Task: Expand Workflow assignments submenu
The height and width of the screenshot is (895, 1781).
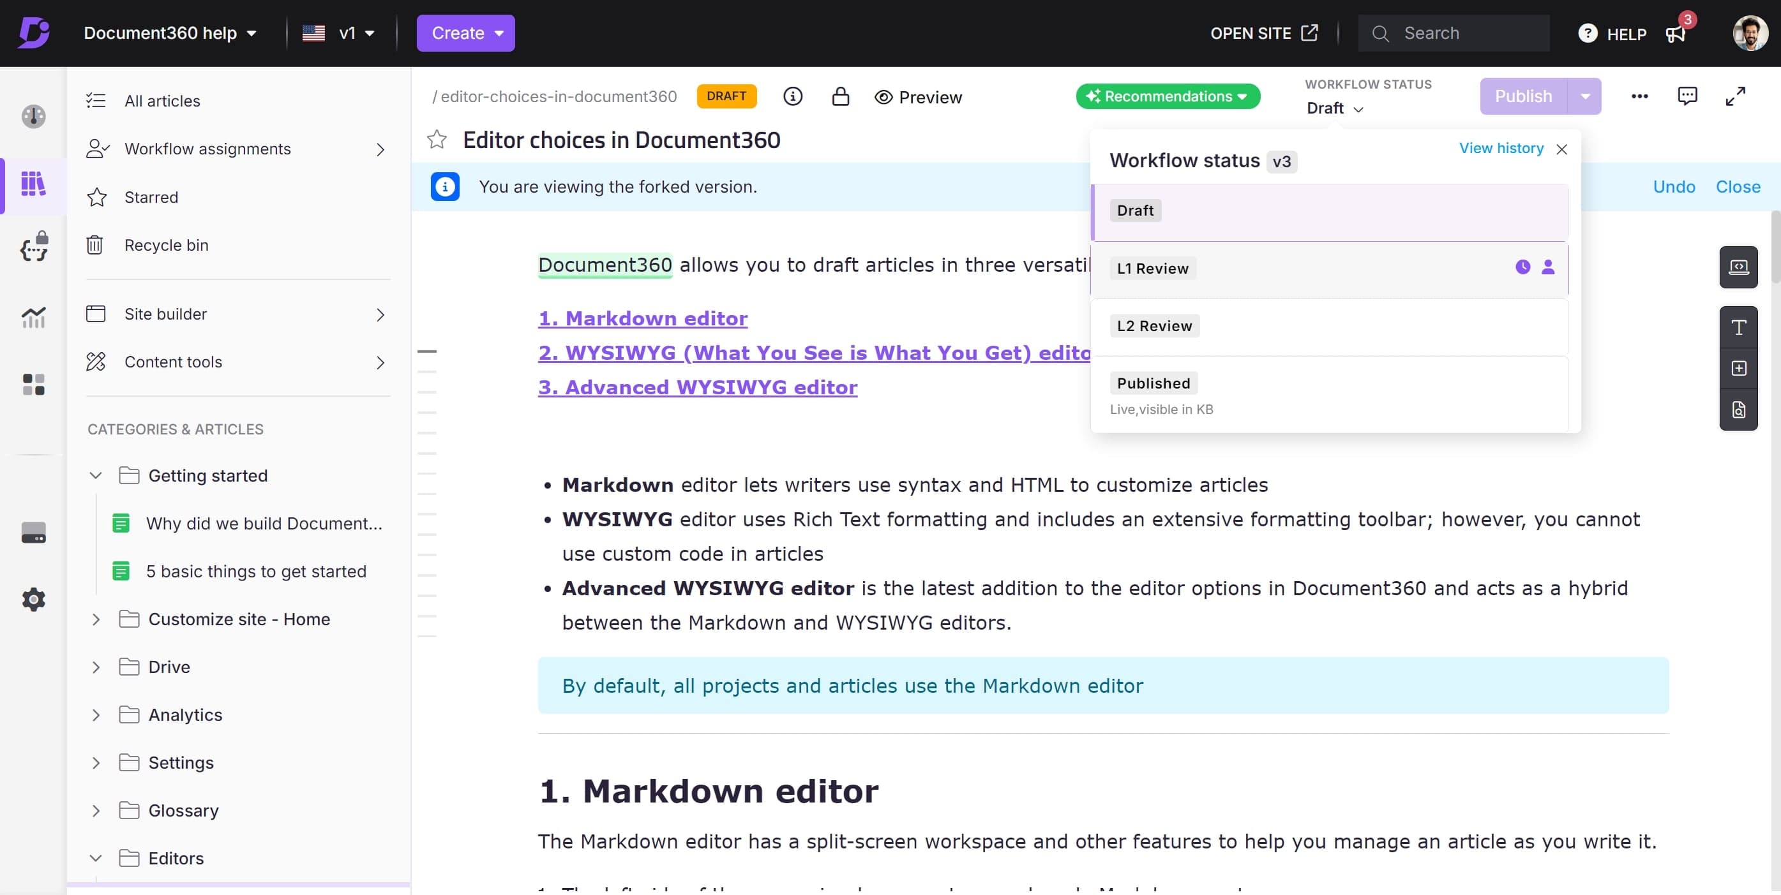Action: pyautogui.click(x=380, y=150)
